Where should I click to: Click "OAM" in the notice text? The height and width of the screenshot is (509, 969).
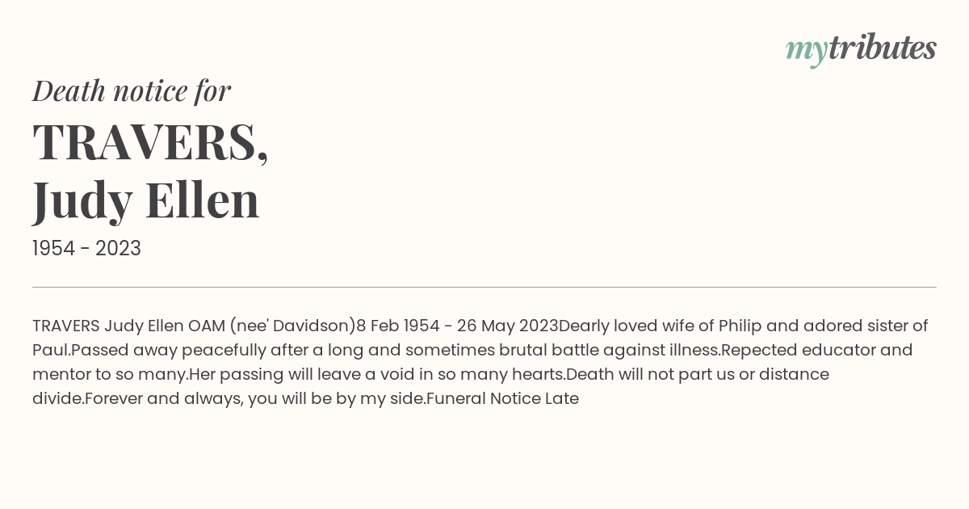click(206, 326)
